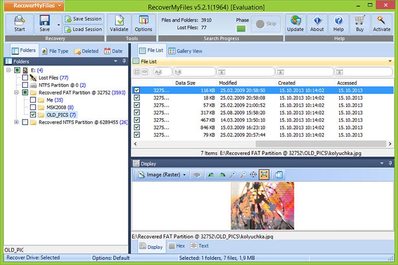Click the Buy shopping cart icon
The width and height of the screenshot is (398, 265).
tap(360, 20)
